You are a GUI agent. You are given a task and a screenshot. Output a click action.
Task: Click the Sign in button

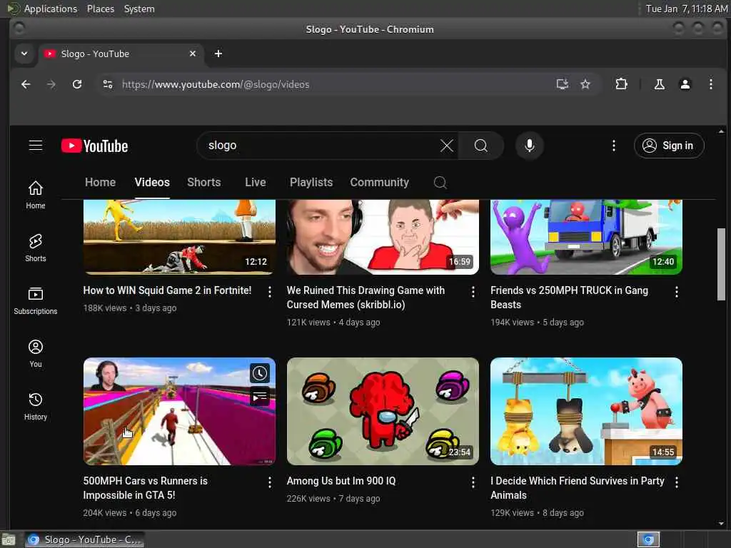point(668,146)
